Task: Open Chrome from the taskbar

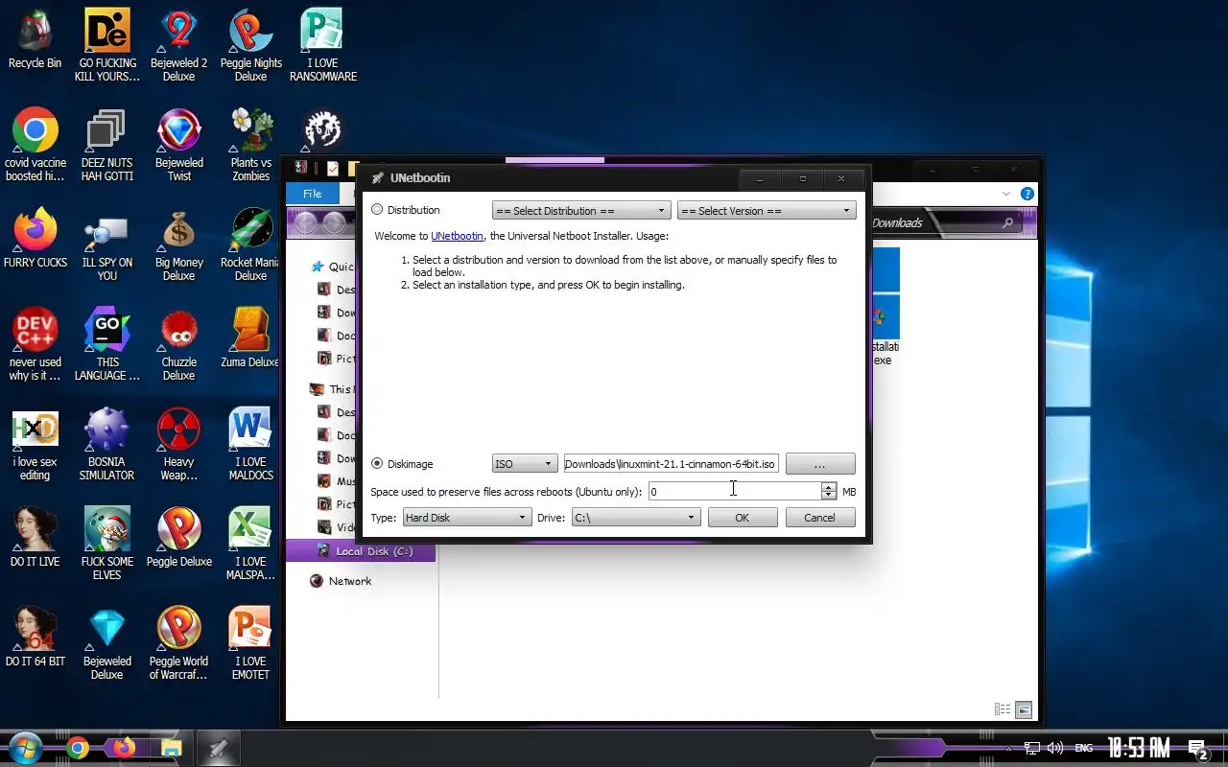Action: click(79, 748)
